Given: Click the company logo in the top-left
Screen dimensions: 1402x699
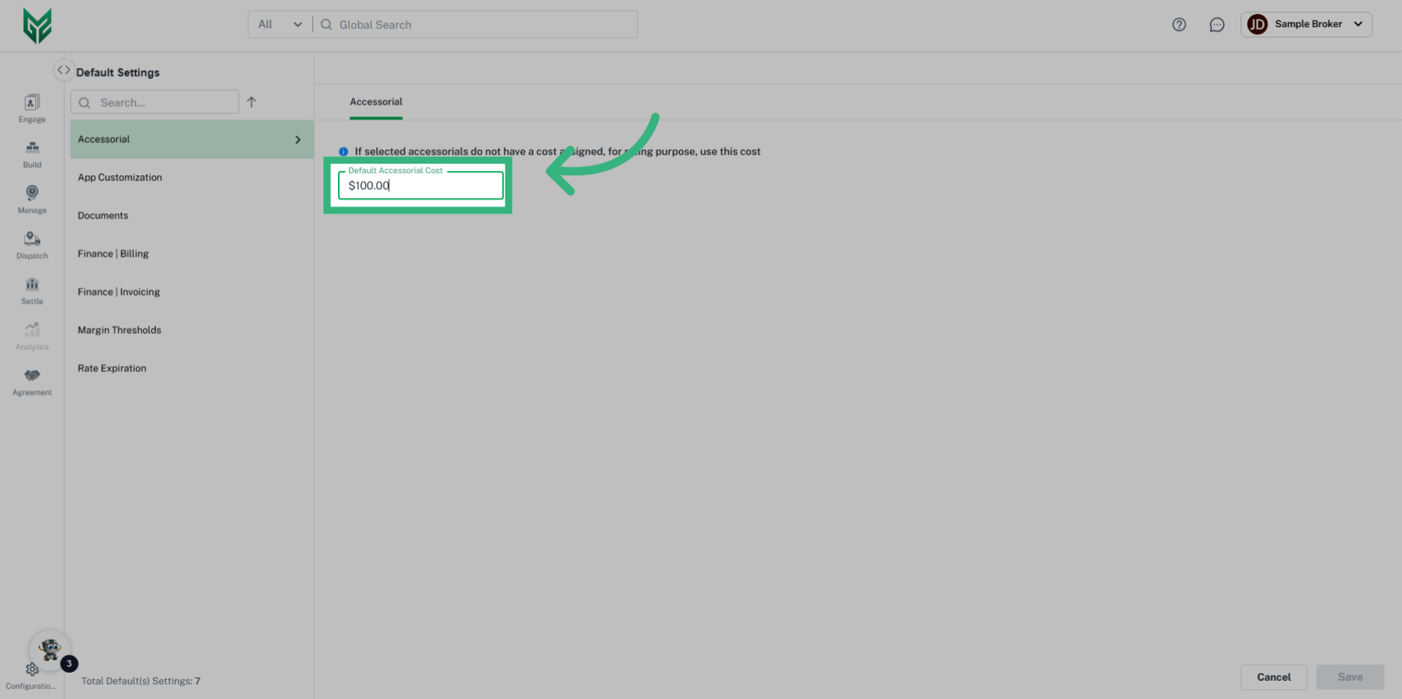Looking at the screenshot, I should coord(37,25).
